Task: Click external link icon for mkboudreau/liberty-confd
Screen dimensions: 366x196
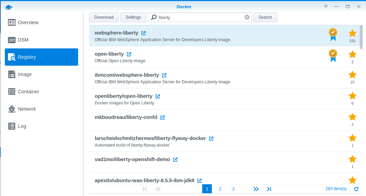Action: click(x=162, y=118)
